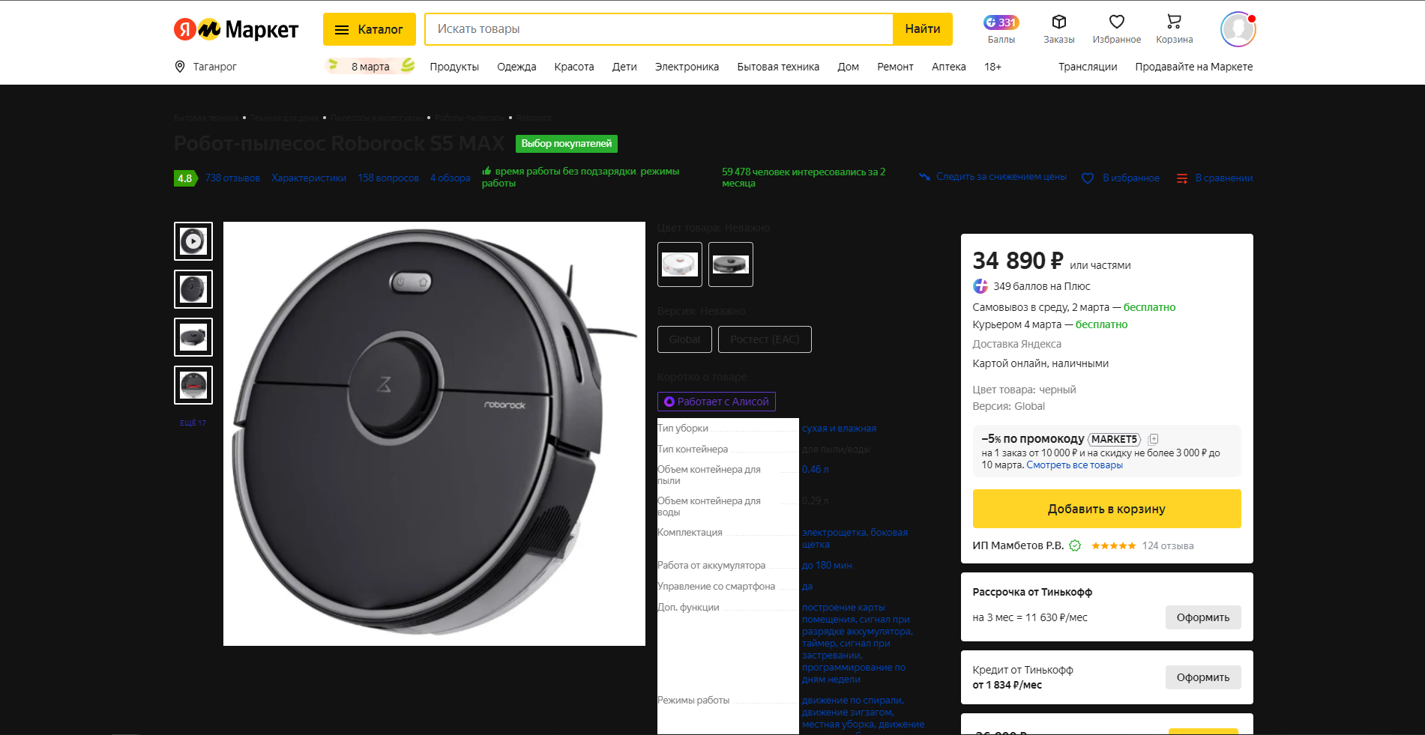This screenshot has width=1425, height=735.
Task: Click the Работает с Алисой badge
Action: (717, 402)
